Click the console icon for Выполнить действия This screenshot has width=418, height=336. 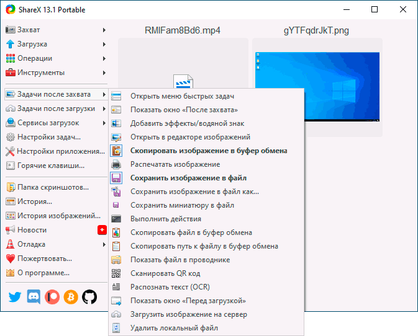[116, 219]
